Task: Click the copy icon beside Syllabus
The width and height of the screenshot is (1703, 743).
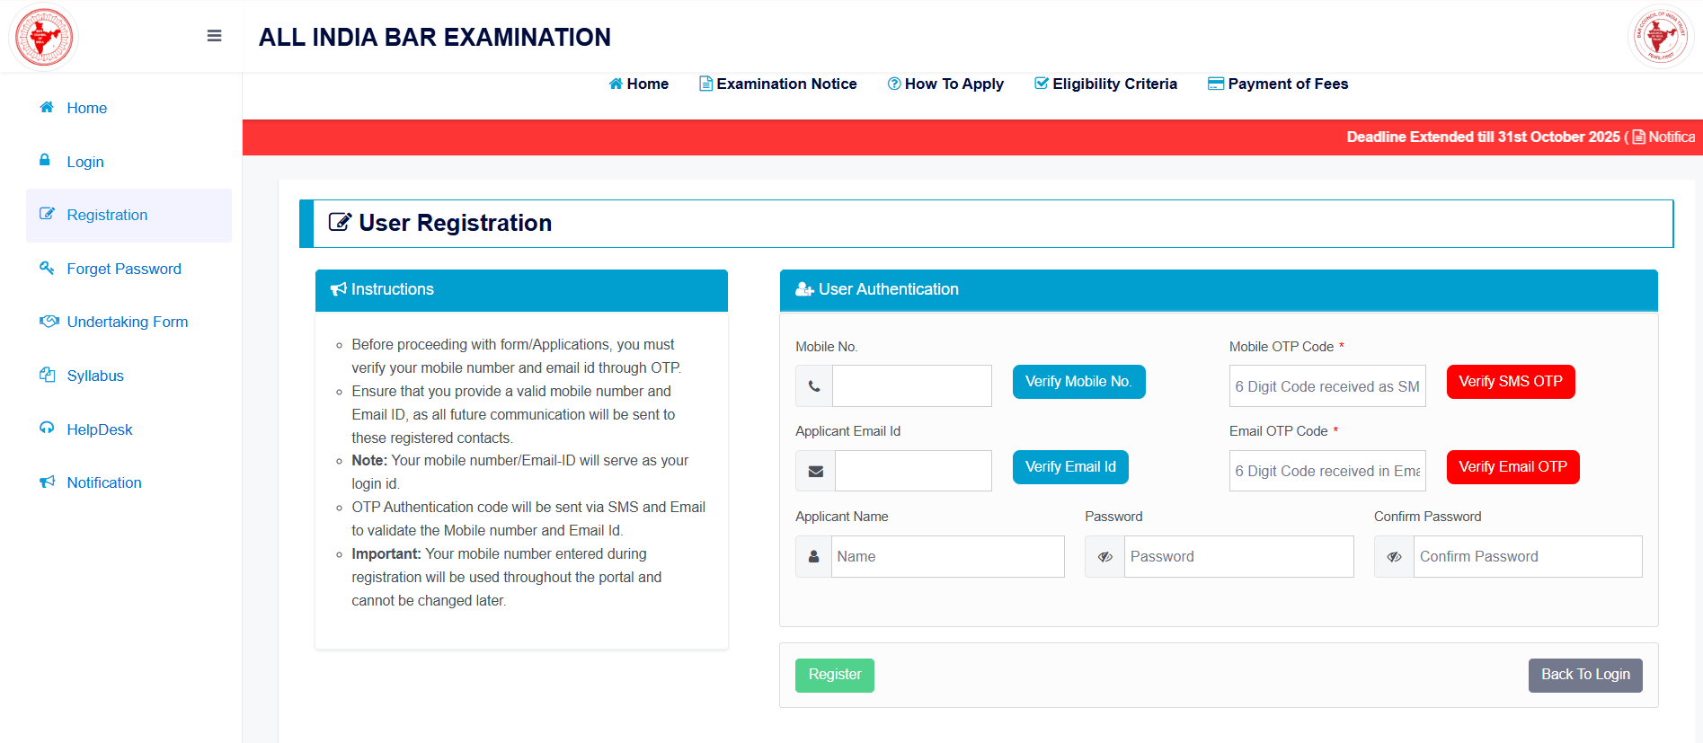Action: click(x=47, y=375)
